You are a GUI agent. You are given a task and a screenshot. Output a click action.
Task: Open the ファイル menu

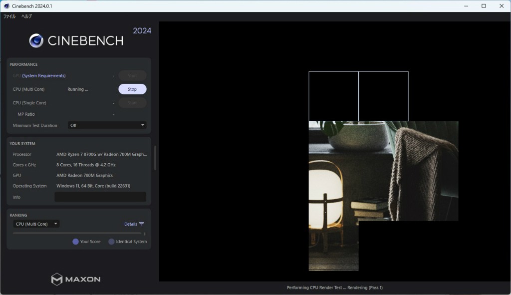pos(9,16)
